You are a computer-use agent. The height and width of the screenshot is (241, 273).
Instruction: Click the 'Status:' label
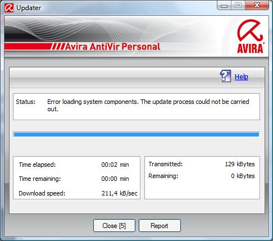(26, 102)
